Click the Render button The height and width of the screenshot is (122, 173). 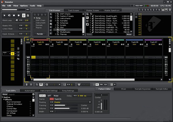40,34
